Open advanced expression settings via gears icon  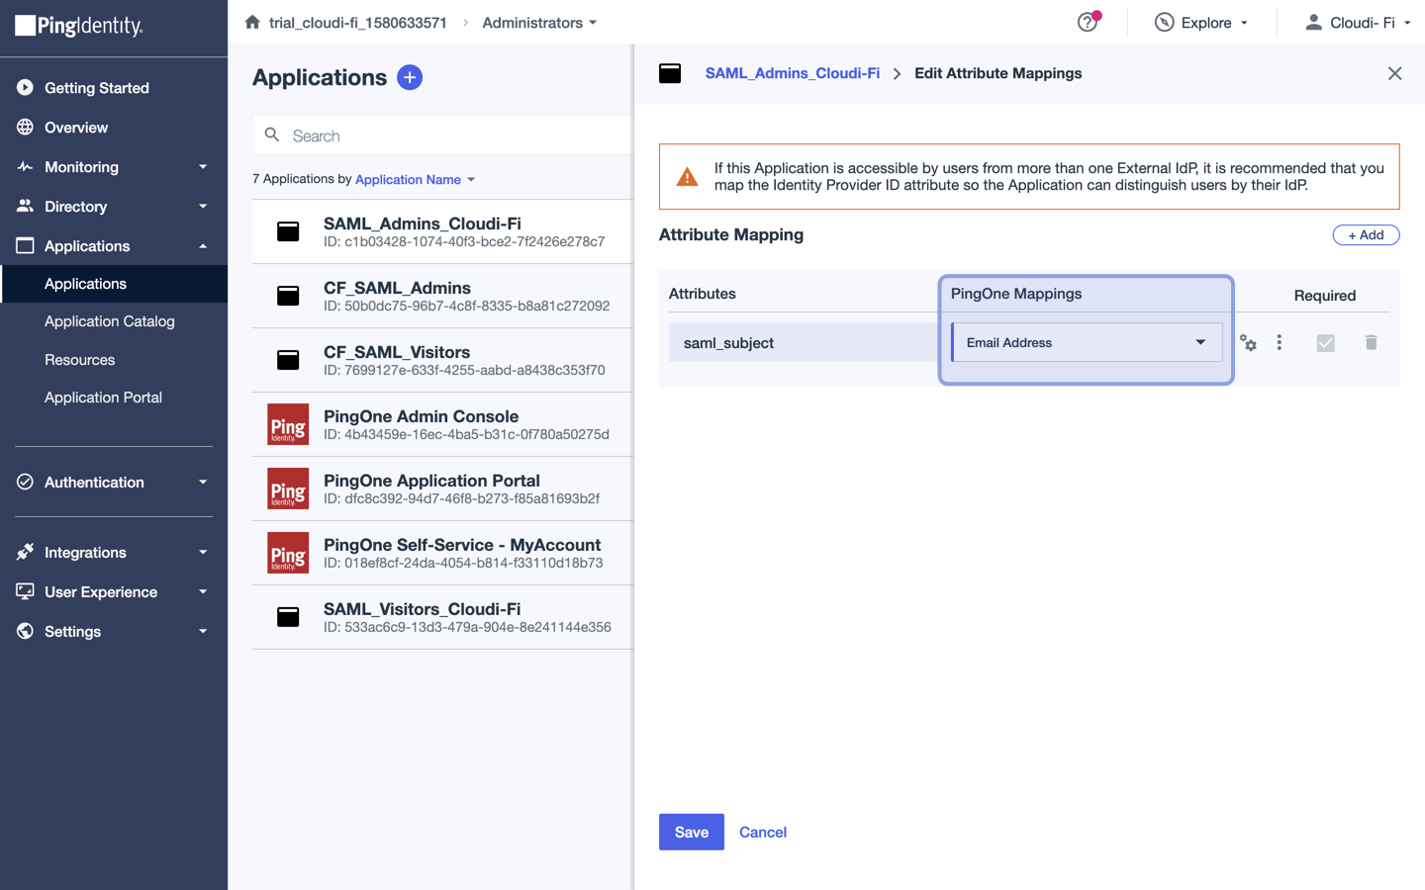[x=1248, y=342]
